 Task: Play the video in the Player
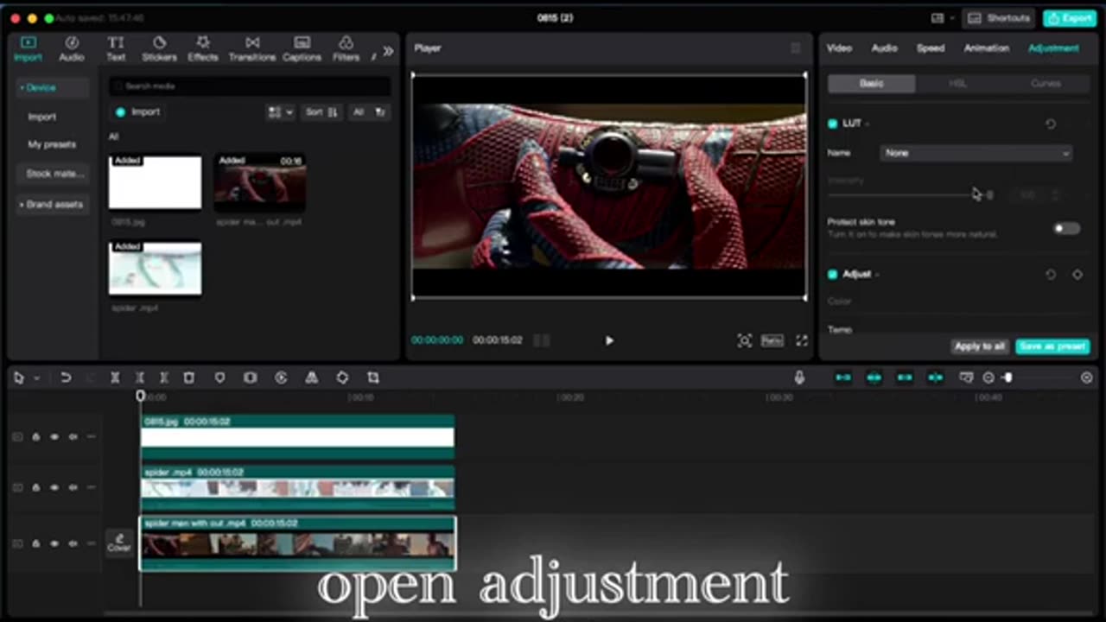pos(609,340)
